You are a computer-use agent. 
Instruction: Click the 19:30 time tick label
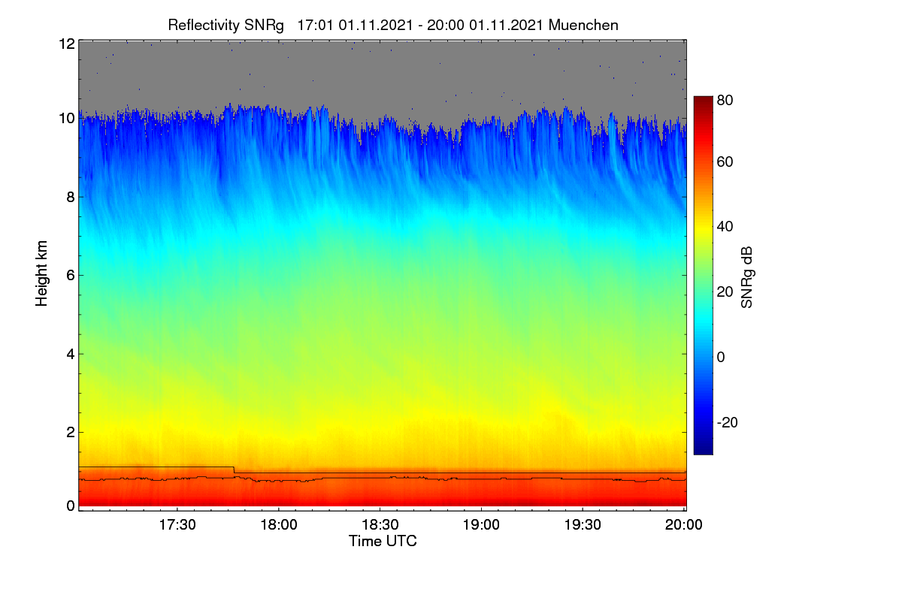coord(583,525)
